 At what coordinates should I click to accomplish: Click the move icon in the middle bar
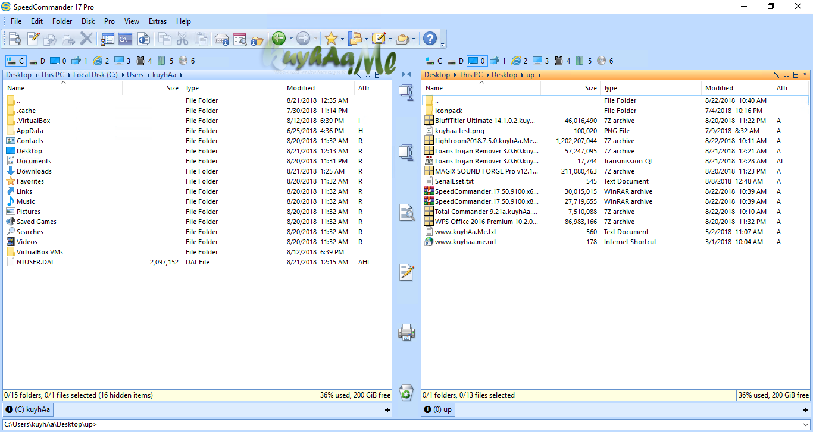(x=406, y=152)
